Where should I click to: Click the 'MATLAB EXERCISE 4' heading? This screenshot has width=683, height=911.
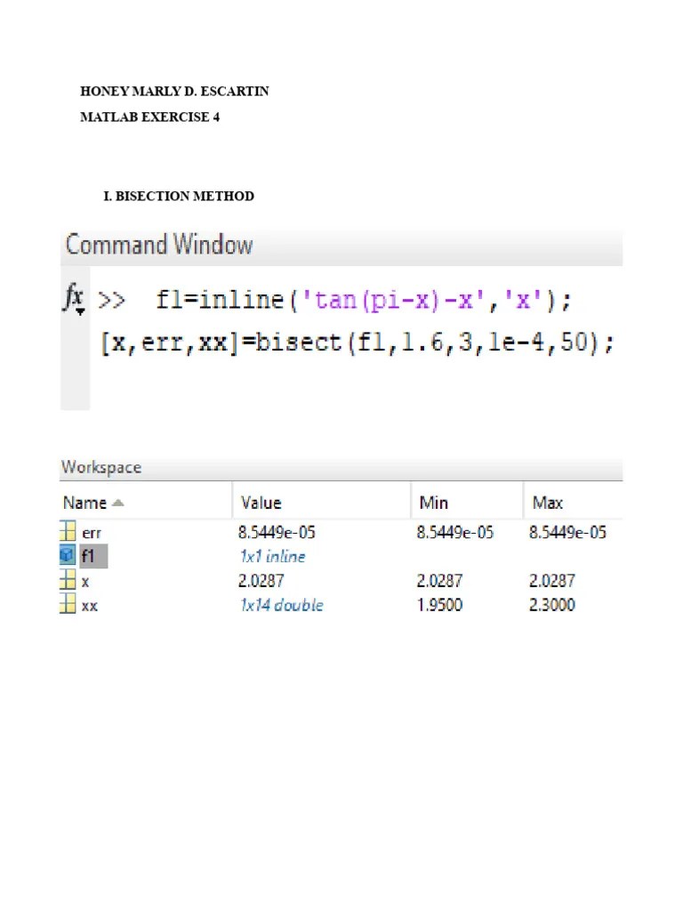click(149, 117)
